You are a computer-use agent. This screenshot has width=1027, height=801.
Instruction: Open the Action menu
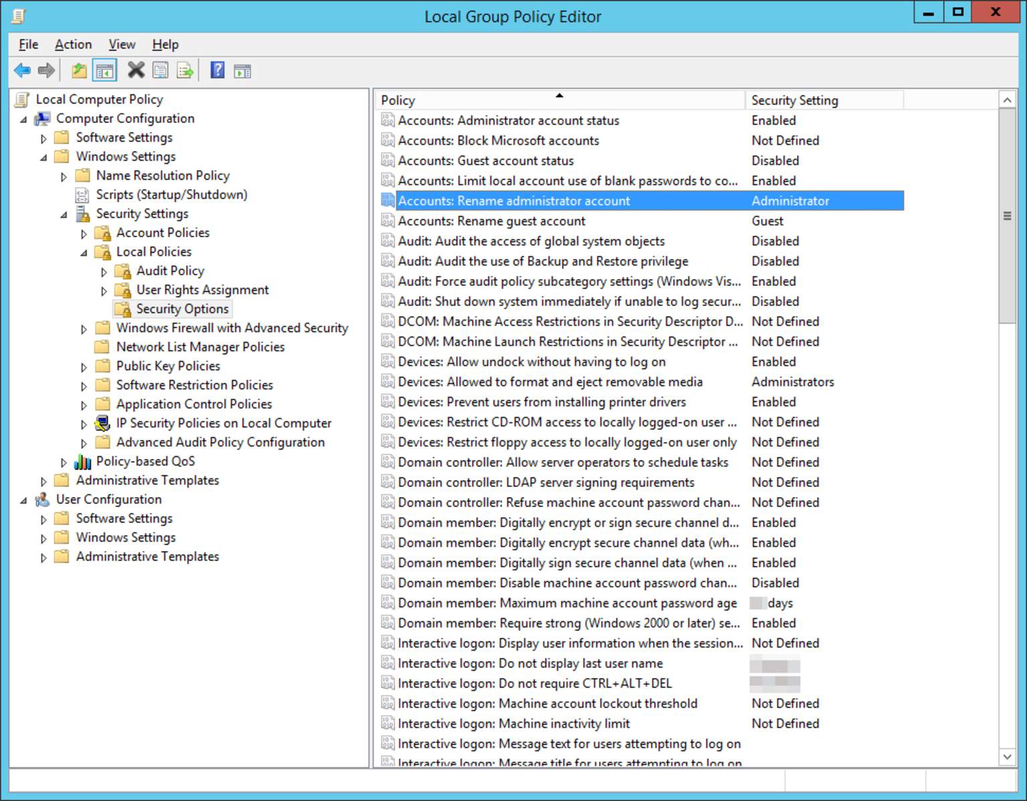[x=73, y=44]
